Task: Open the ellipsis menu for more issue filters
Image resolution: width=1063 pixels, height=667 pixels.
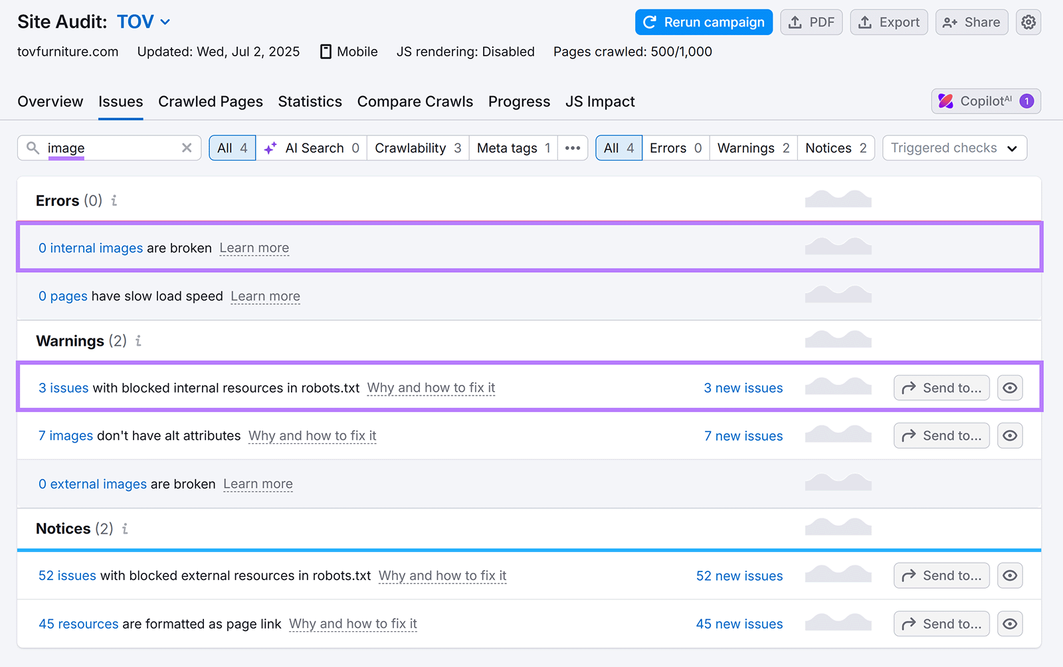Action: 572,147
